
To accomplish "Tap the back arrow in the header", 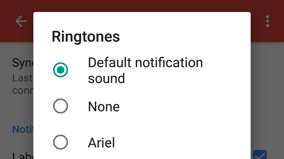I will point(21,21).
